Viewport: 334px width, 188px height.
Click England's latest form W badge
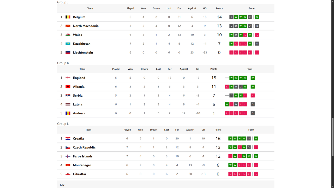click(x=253, y=78)
